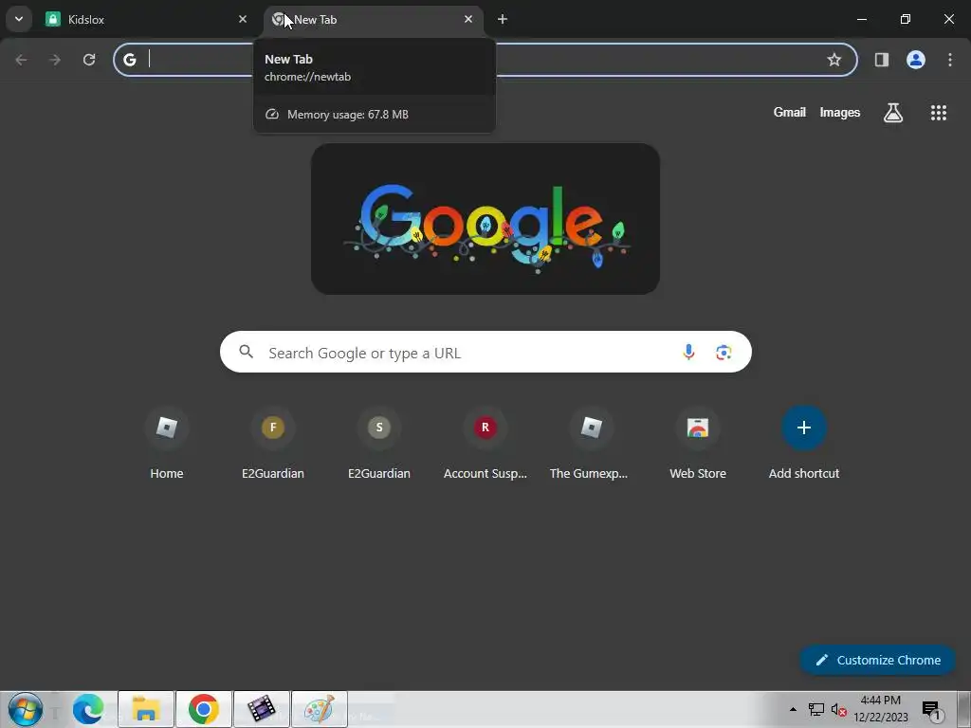Open the Web Store shortcut
This screenshot has width=971, height=728.
(x=697, y=444)
